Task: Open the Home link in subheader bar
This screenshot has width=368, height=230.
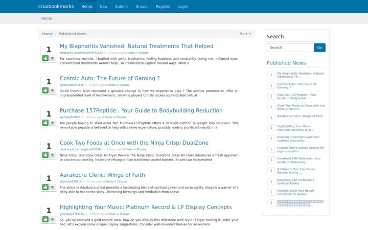Action: pyautogui.click(x=47, y=18)
